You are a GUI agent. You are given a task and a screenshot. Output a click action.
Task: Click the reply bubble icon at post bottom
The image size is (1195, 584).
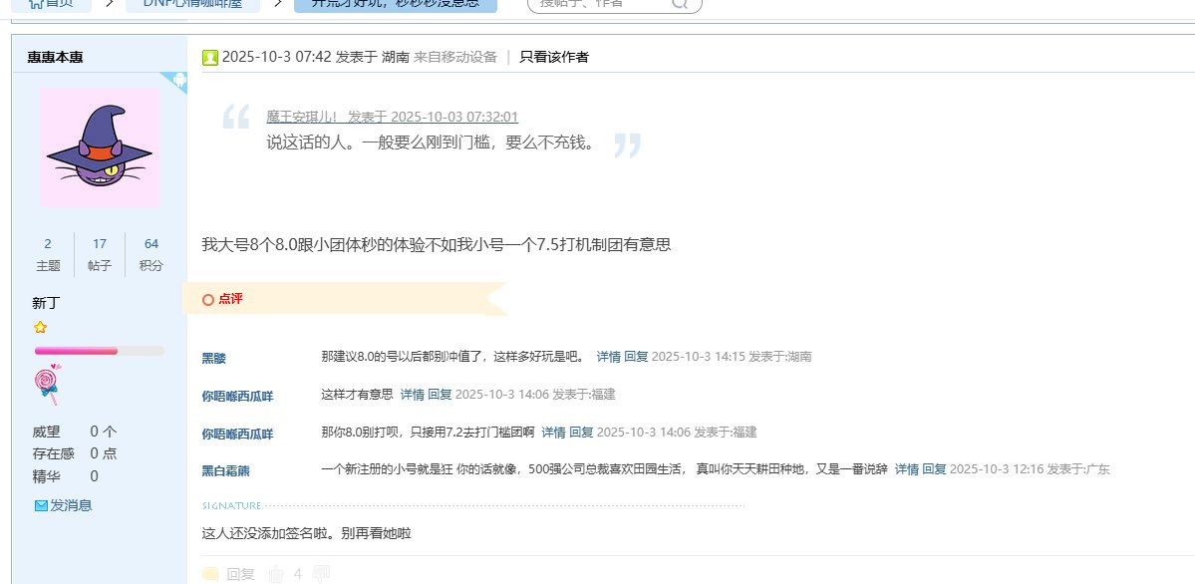click(x=210, y=574)
